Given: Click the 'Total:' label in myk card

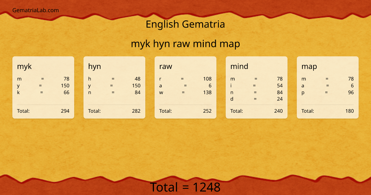Looking at the screenshot, I should (23, 111).
